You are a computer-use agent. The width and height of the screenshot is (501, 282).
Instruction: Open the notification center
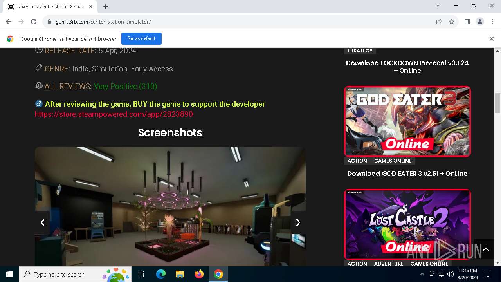coord(488,274)
